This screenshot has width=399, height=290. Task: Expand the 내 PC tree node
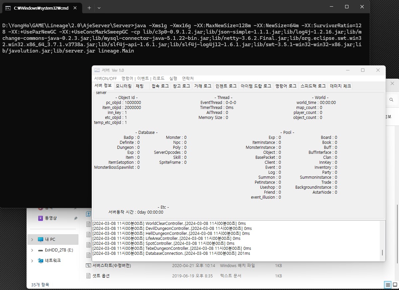click(x=32, y=240)
